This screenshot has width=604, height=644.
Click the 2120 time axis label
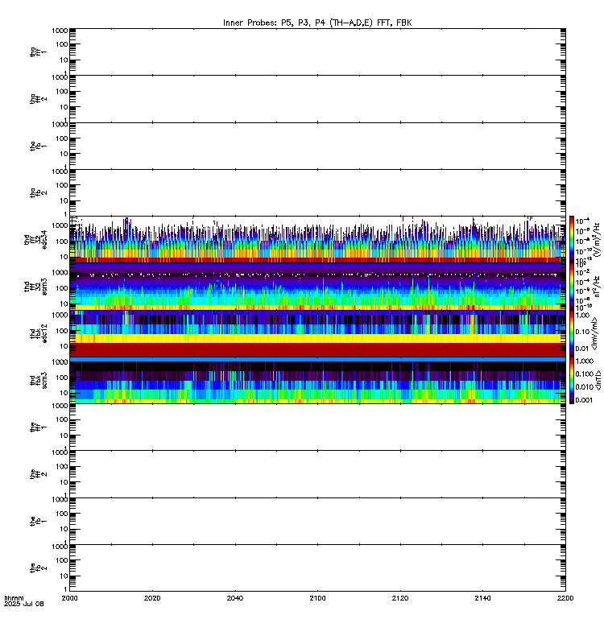coord(400,598)
